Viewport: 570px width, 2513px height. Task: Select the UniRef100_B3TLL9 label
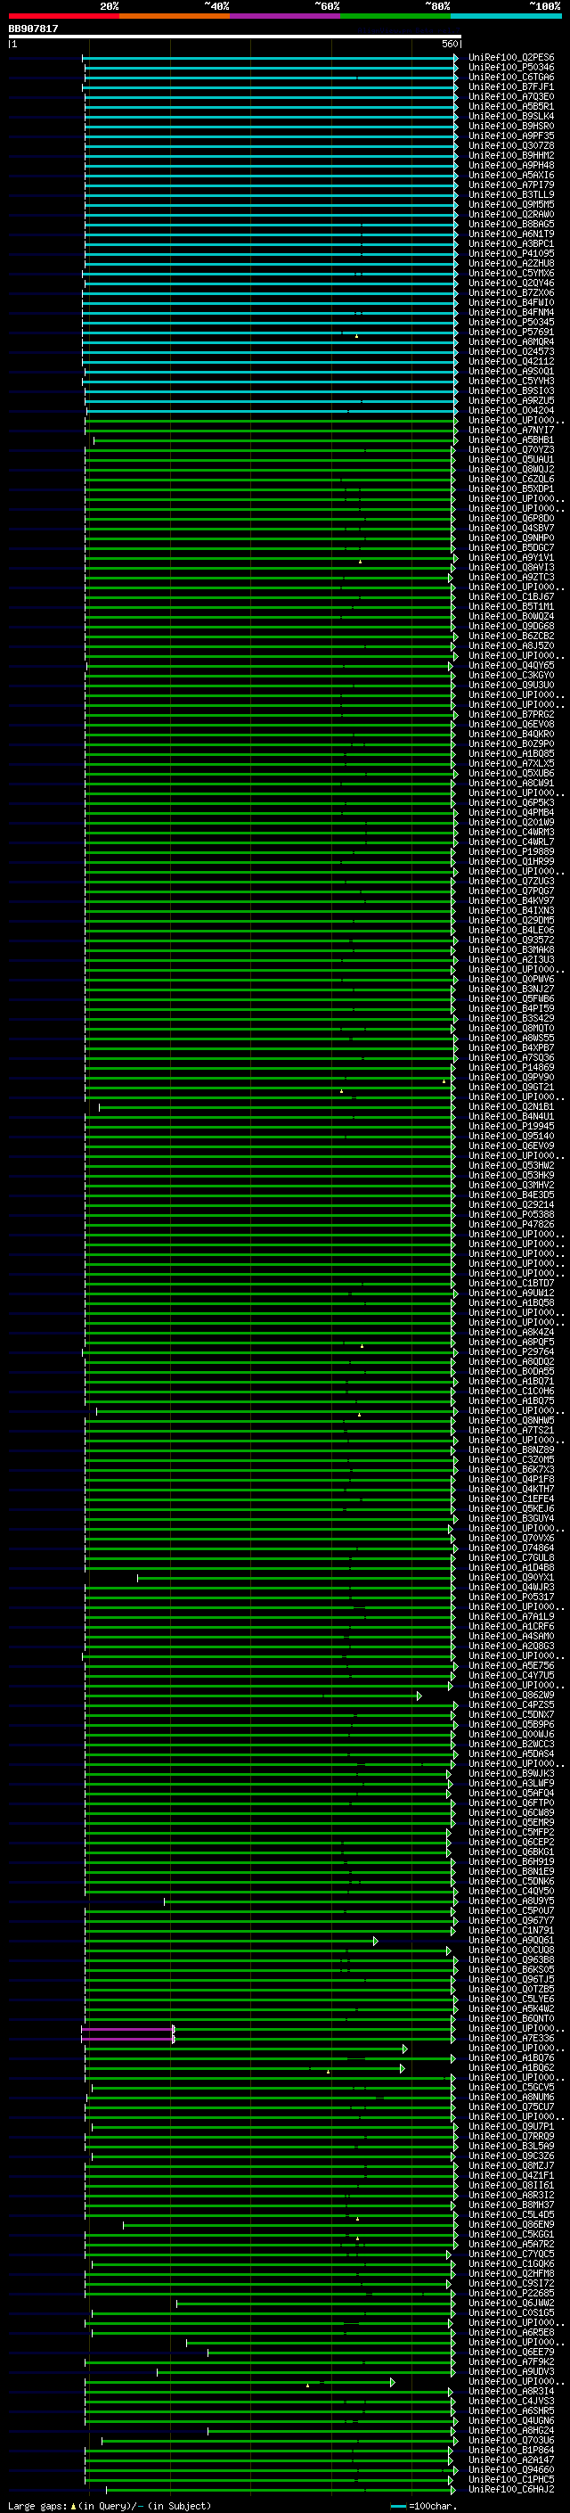point(510,195)
